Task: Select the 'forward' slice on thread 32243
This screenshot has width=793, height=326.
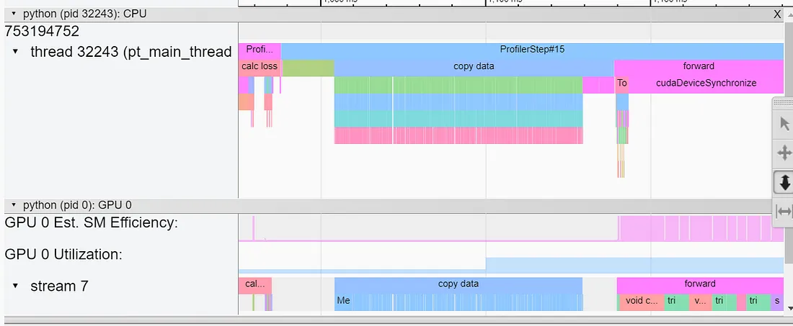Action: (x=699, y=67)
